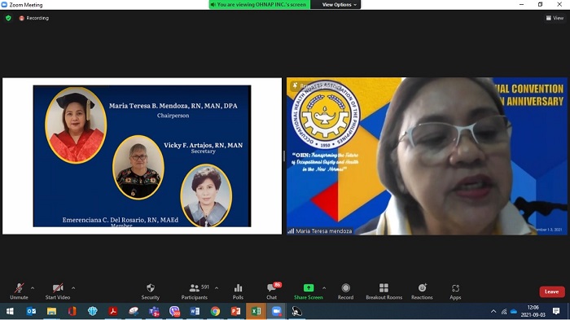Click the green Share Screen icon
The width and height of the screenshot is (570, 320).
(x=309, y=288)
